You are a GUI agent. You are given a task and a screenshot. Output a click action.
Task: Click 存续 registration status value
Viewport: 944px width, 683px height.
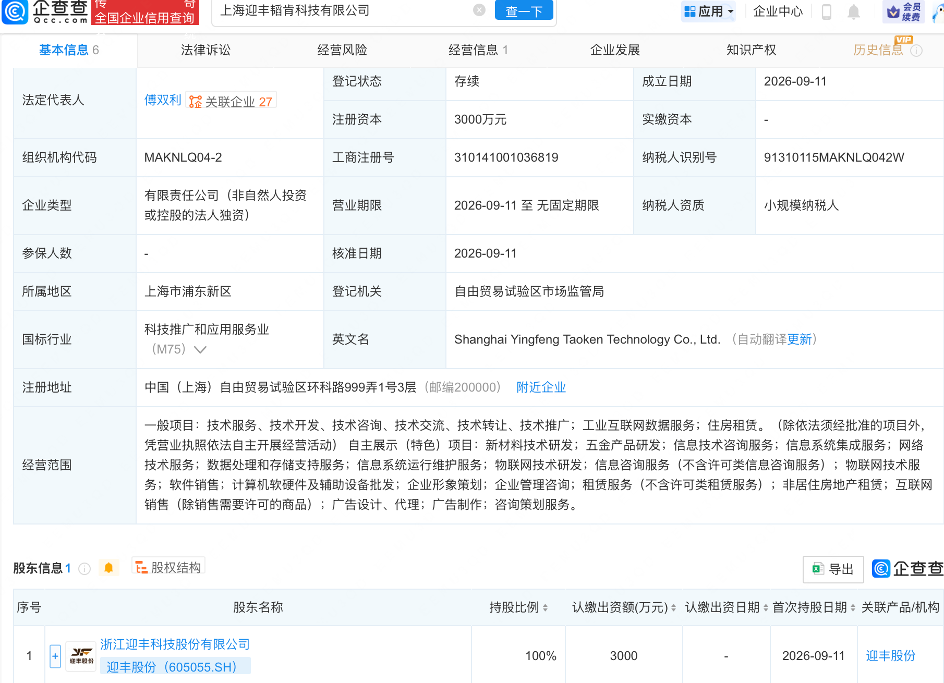pos(467,81)
